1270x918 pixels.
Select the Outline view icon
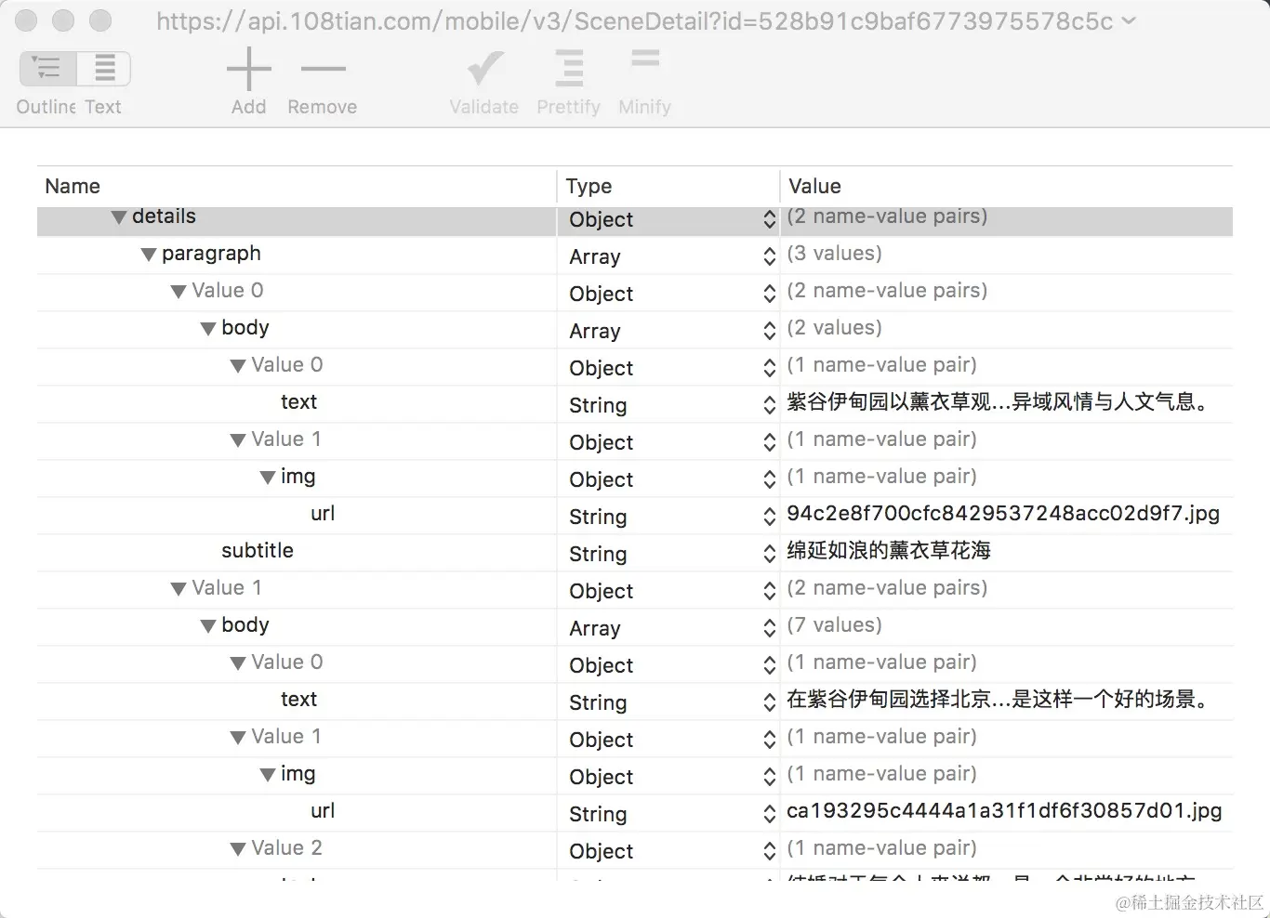[x=45, y=68]
